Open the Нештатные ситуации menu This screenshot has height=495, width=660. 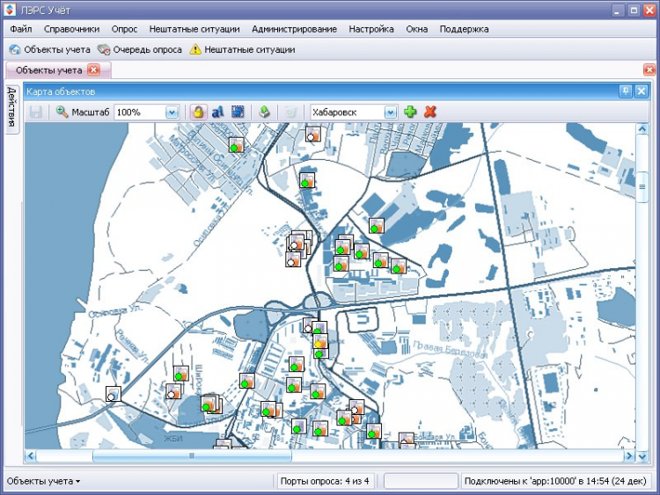pos(194,29)
